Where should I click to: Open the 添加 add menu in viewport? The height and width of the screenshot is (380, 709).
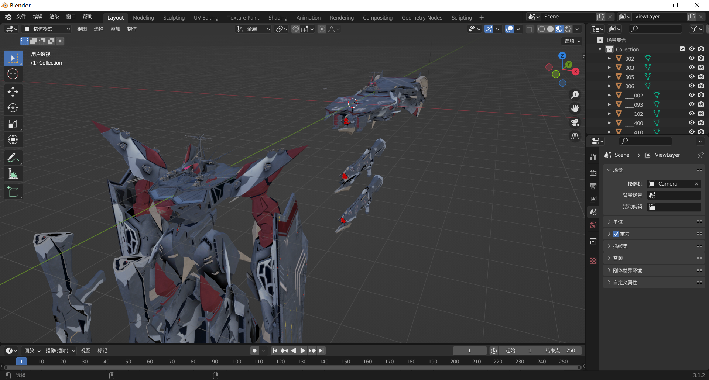click(115, 29)
